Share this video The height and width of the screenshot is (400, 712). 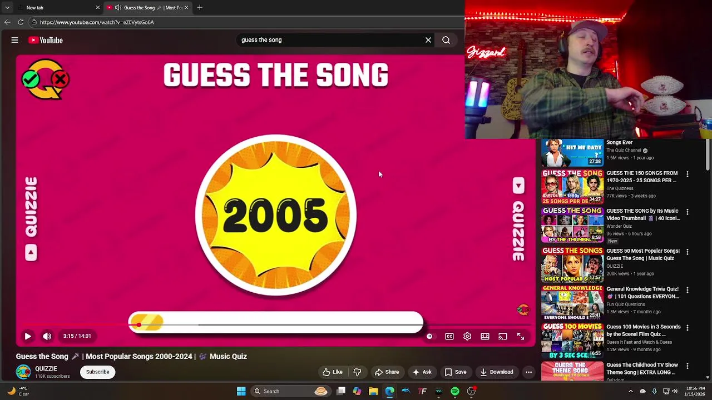[x=387, y=372]
